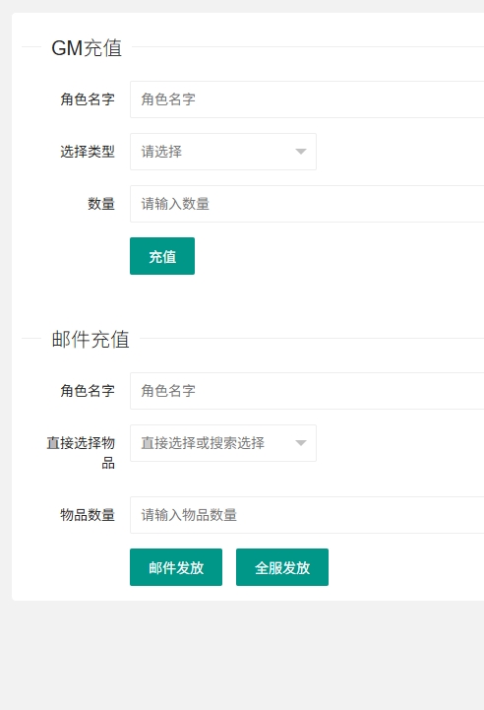The width and height of the screenshot is (484, 710).
Task: Click the 角色名字 label in GM充值 section
Action: click(88, 99)
